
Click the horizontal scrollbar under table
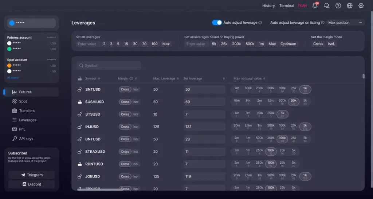pyautogui.click(x=101, y=190)
